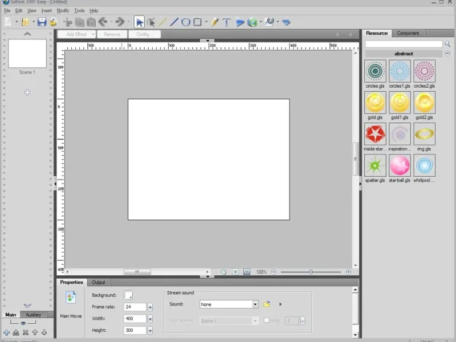Select the star-ball.gls resource thumbnail
The height and width of the screenshot is (342, 456).
(x=400, y=166)
